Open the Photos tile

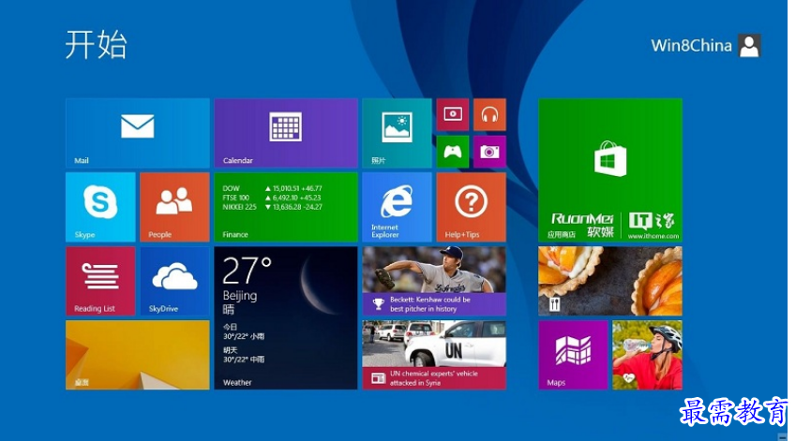(397, 132)
